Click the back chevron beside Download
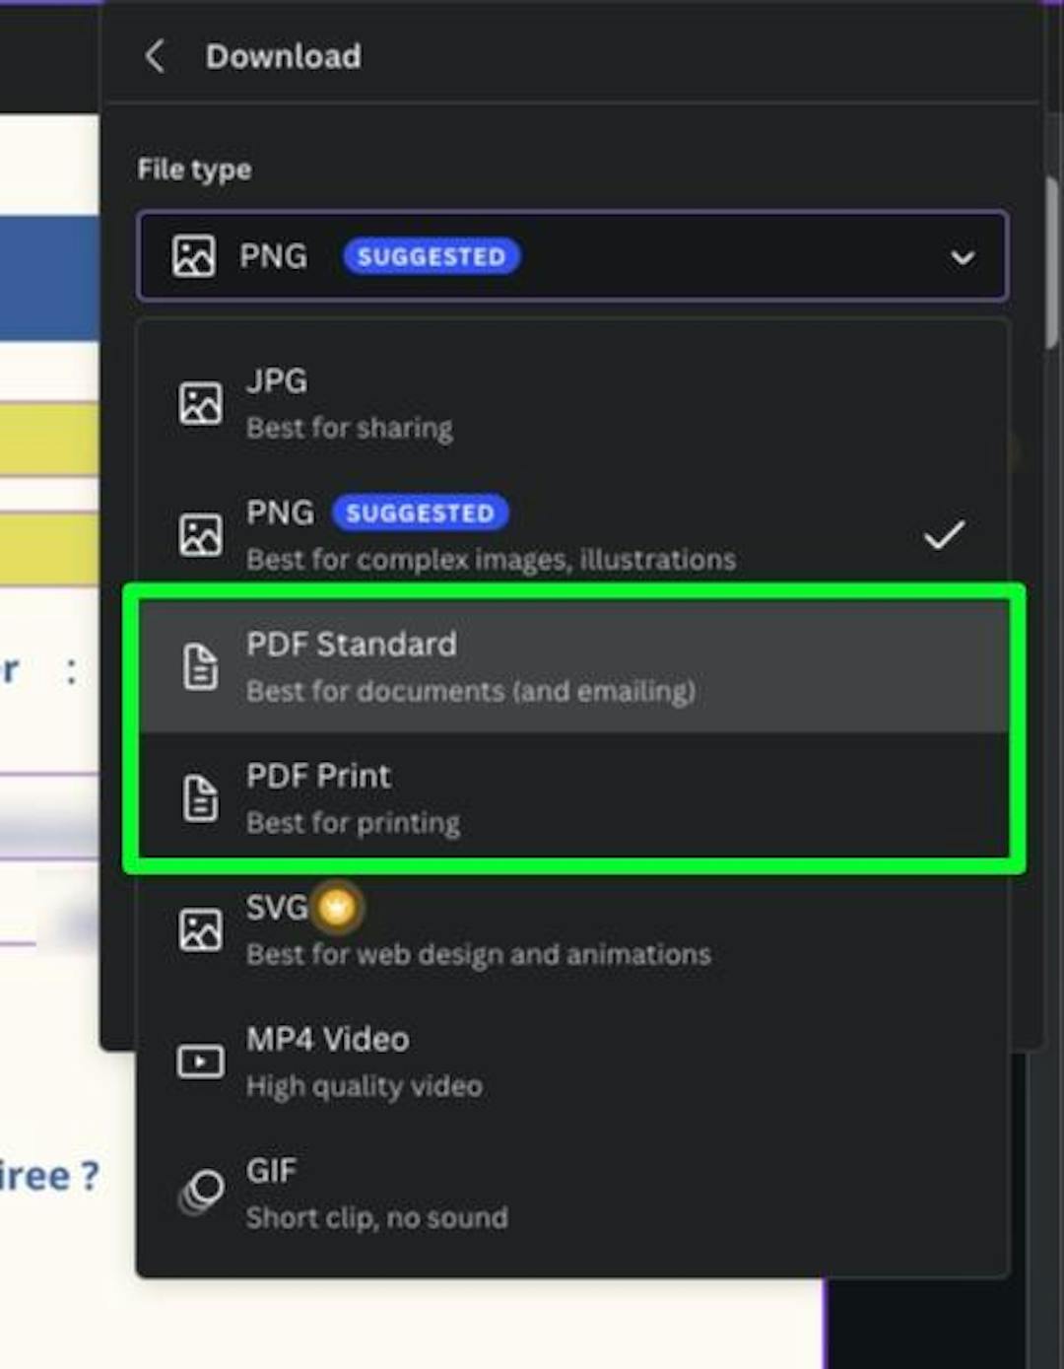The image size is (1064, 1369). (x=155, y=56)
